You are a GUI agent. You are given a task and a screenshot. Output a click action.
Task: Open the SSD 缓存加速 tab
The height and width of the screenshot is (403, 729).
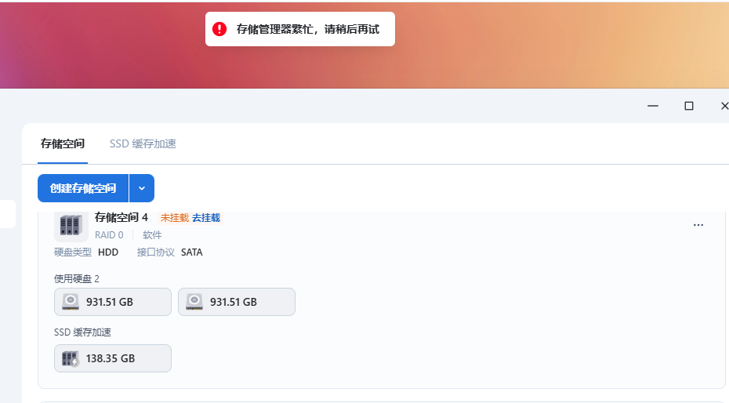[143, 143]
